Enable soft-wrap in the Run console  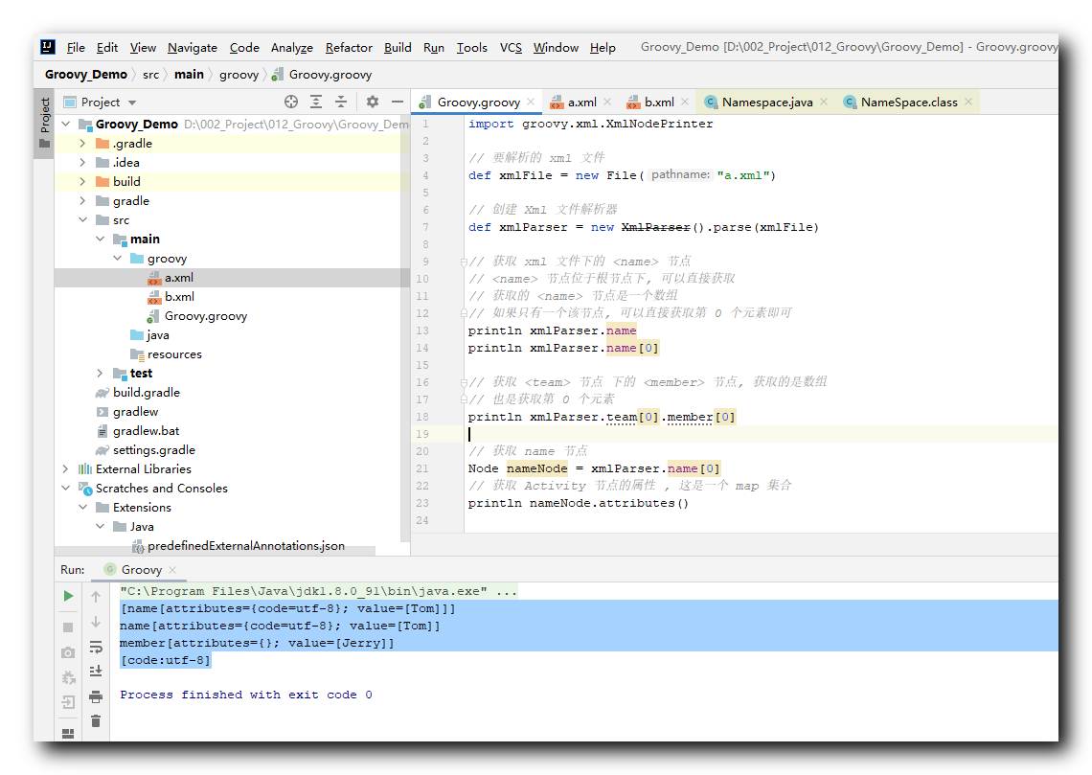(96, 648)
